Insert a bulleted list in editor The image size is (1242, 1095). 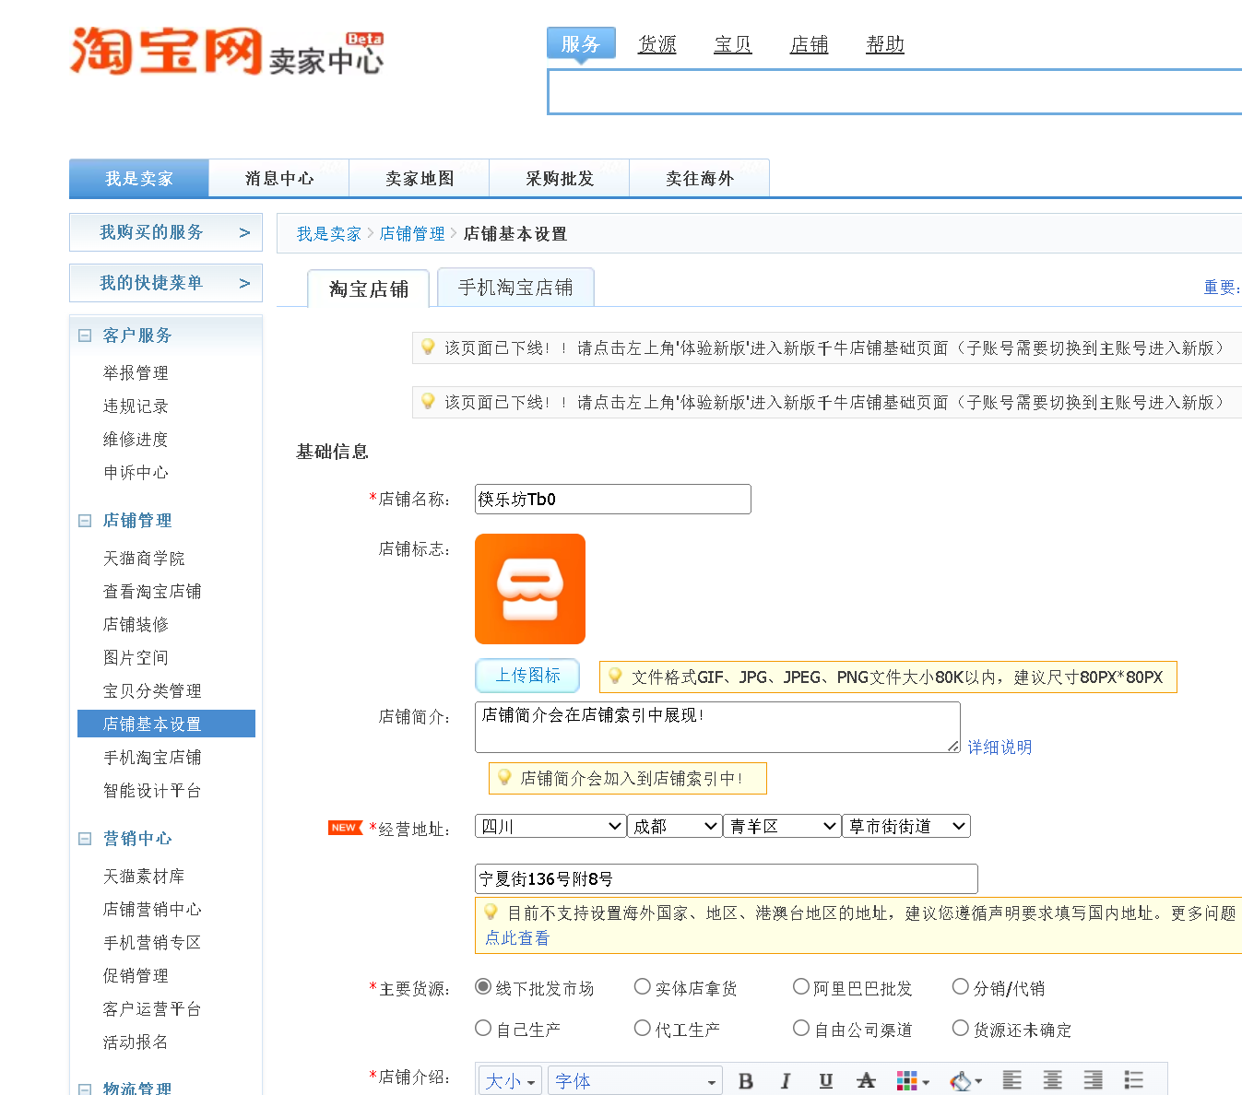(1133, 1080)
